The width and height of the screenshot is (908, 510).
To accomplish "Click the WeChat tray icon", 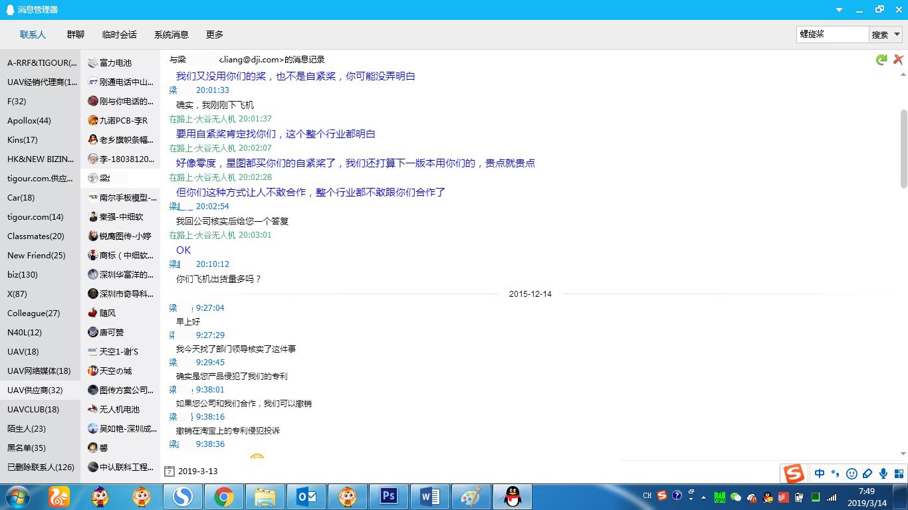I will [736, 497].
